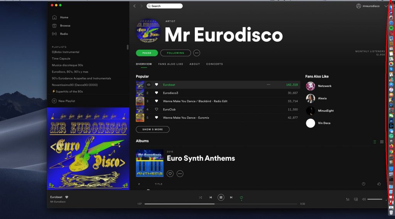Open Firefox from the Dock
The width and height of the screenshot is (395, 219).
391,146
